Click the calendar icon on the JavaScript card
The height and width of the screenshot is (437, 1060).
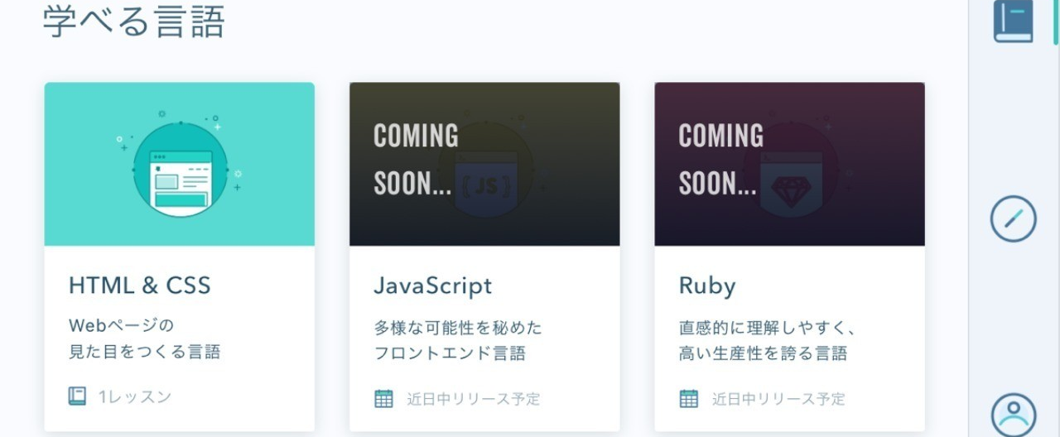tap(383, 398)
